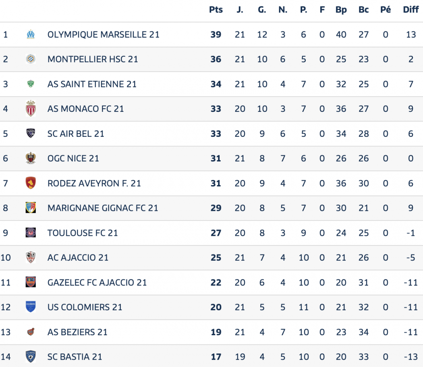Click the Pts column header
Viewport: 423px width, 367px height.
point(216,10)
